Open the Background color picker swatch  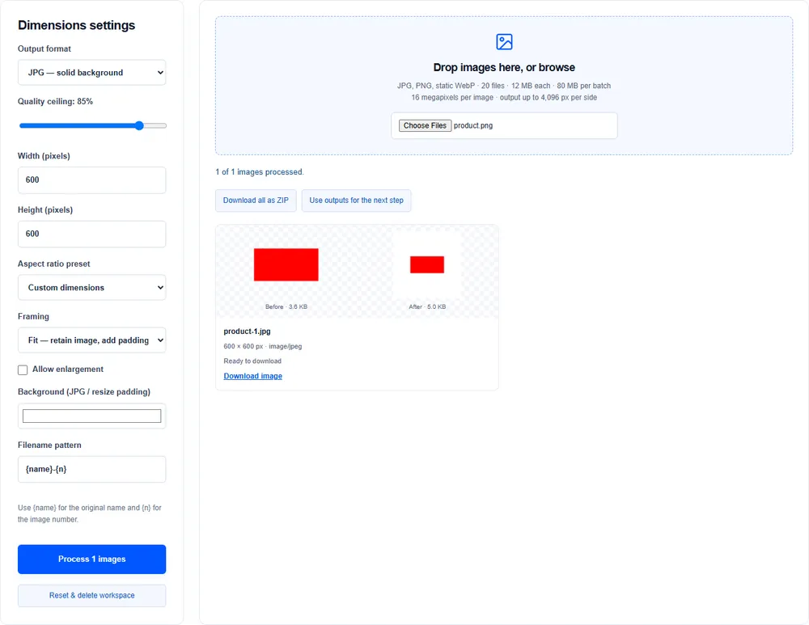(92, 416)
